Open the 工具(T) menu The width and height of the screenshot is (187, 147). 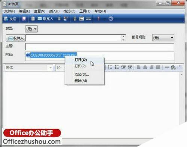85,11
